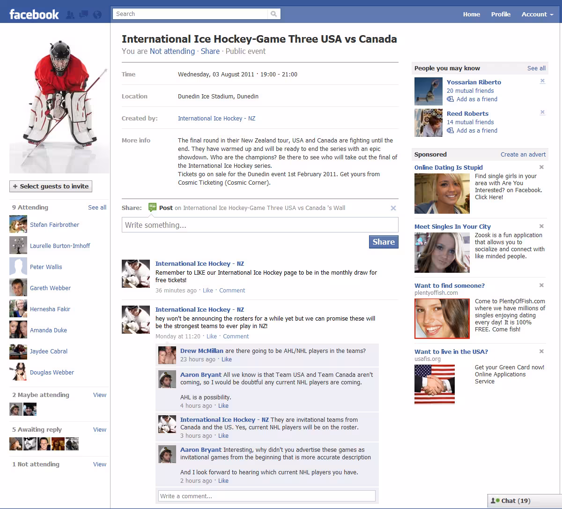Viewport: 562px width, 509px height.
Task: Open Amanda Duke's profile picture
Action: coord(18,329)
